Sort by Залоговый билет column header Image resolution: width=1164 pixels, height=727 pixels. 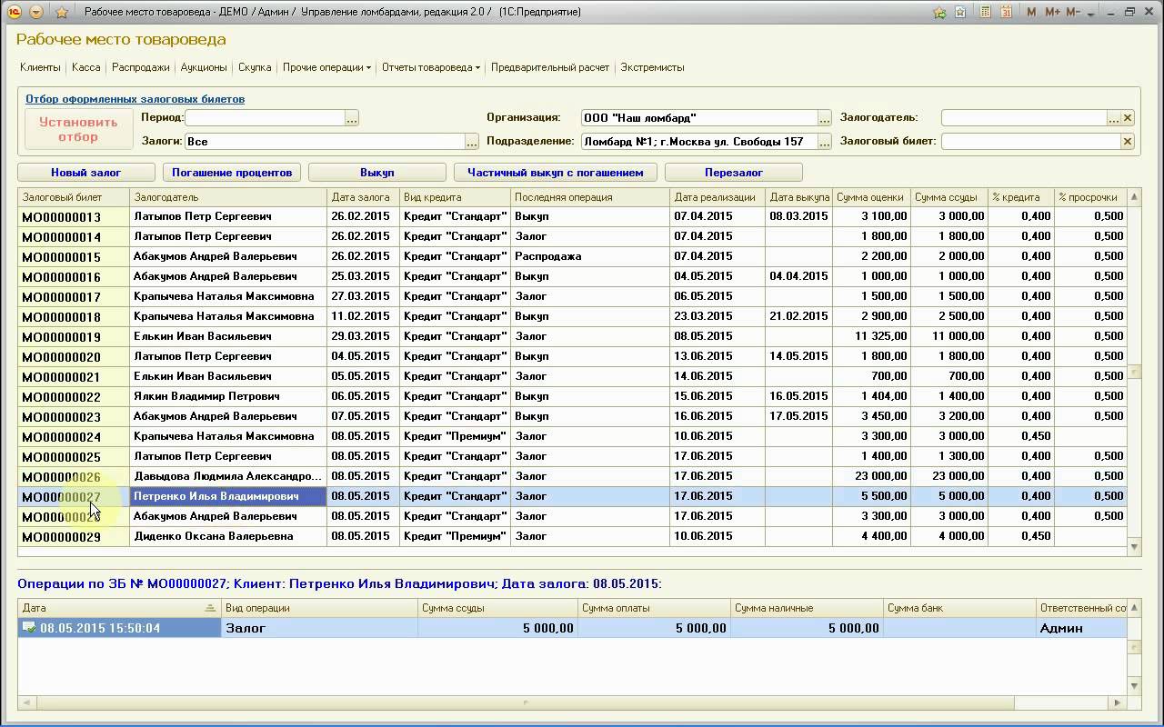coord(74,197)
